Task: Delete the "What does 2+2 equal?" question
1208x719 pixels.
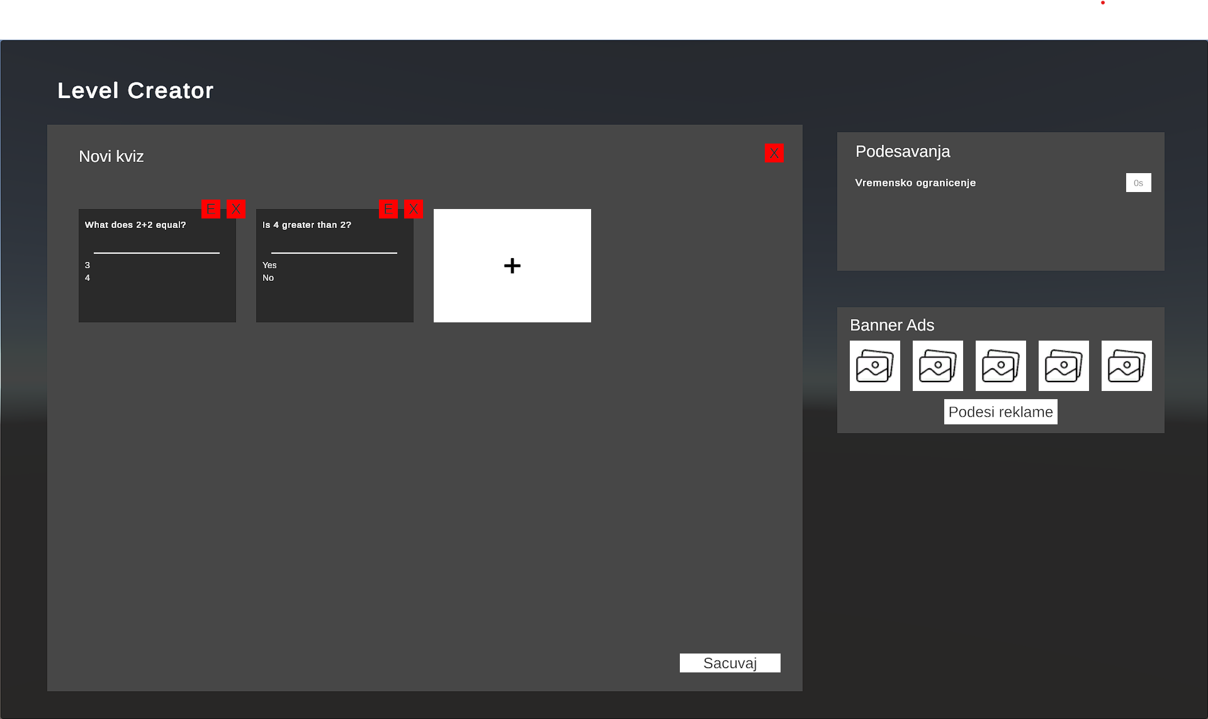Action: tap(236, 209)
